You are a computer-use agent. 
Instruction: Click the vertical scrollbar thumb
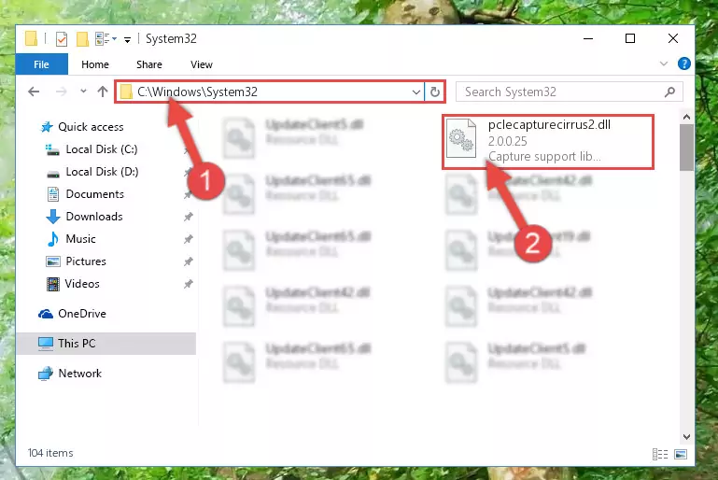pos(686,148)
